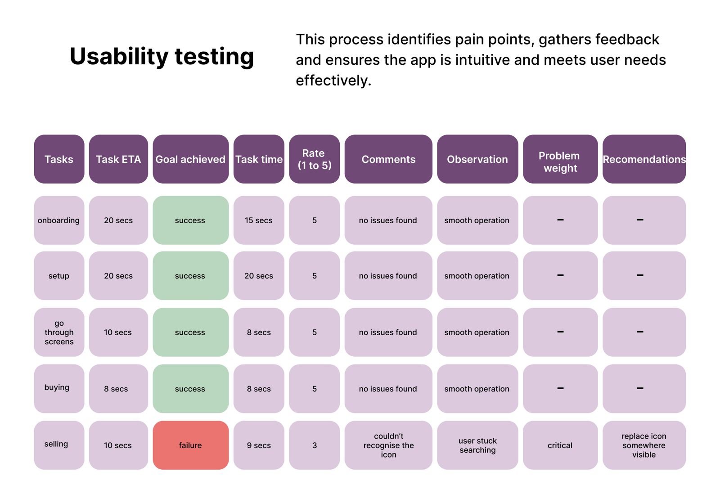The image size is (720, 498).
Task: Select the replace icon somewhere visible cell
Action: tap(643, 445)
